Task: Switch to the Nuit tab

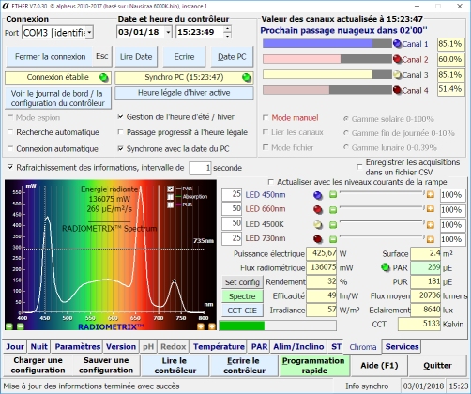Action: point(38,347)
